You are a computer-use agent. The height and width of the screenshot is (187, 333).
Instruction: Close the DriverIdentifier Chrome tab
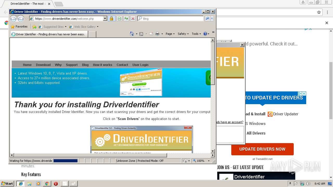pos(49,4)
